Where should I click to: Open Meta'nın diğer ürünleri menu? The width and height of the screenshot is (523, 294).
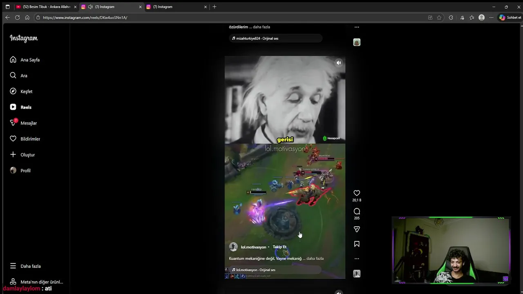[x=37, y=282]
